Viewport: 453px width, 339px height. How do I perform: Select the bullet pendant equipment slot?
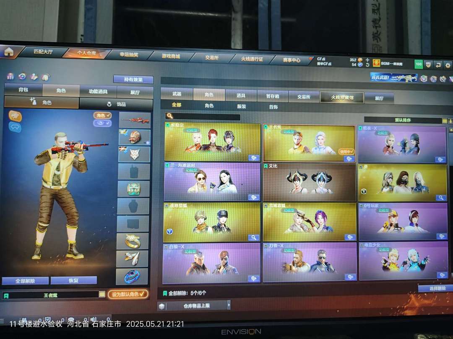point(132,258)
